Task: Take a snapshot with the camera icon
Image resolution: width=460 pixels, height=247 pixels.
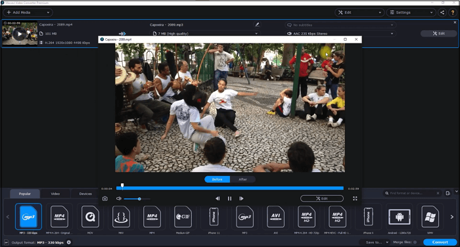Action: 104,198
